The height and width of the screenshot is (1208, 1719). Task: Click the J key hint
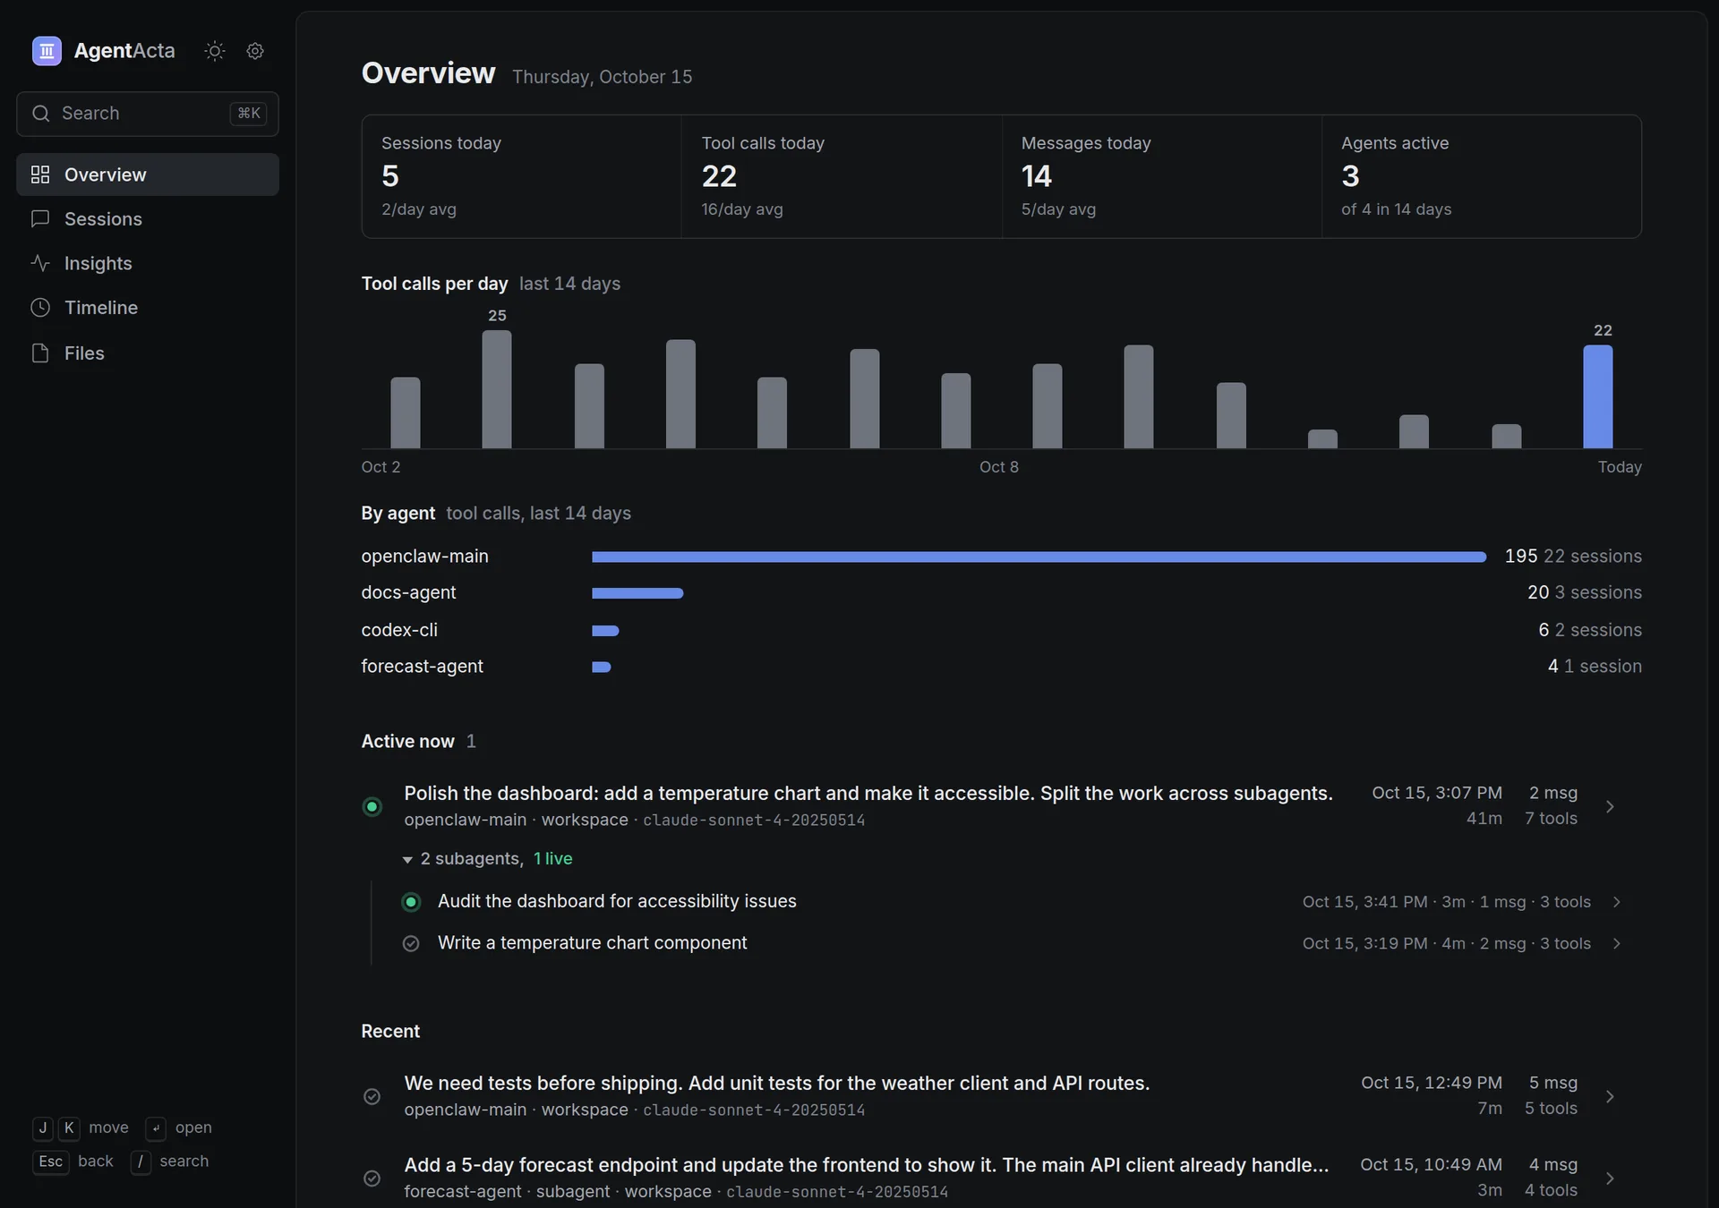pos(42,1128)
